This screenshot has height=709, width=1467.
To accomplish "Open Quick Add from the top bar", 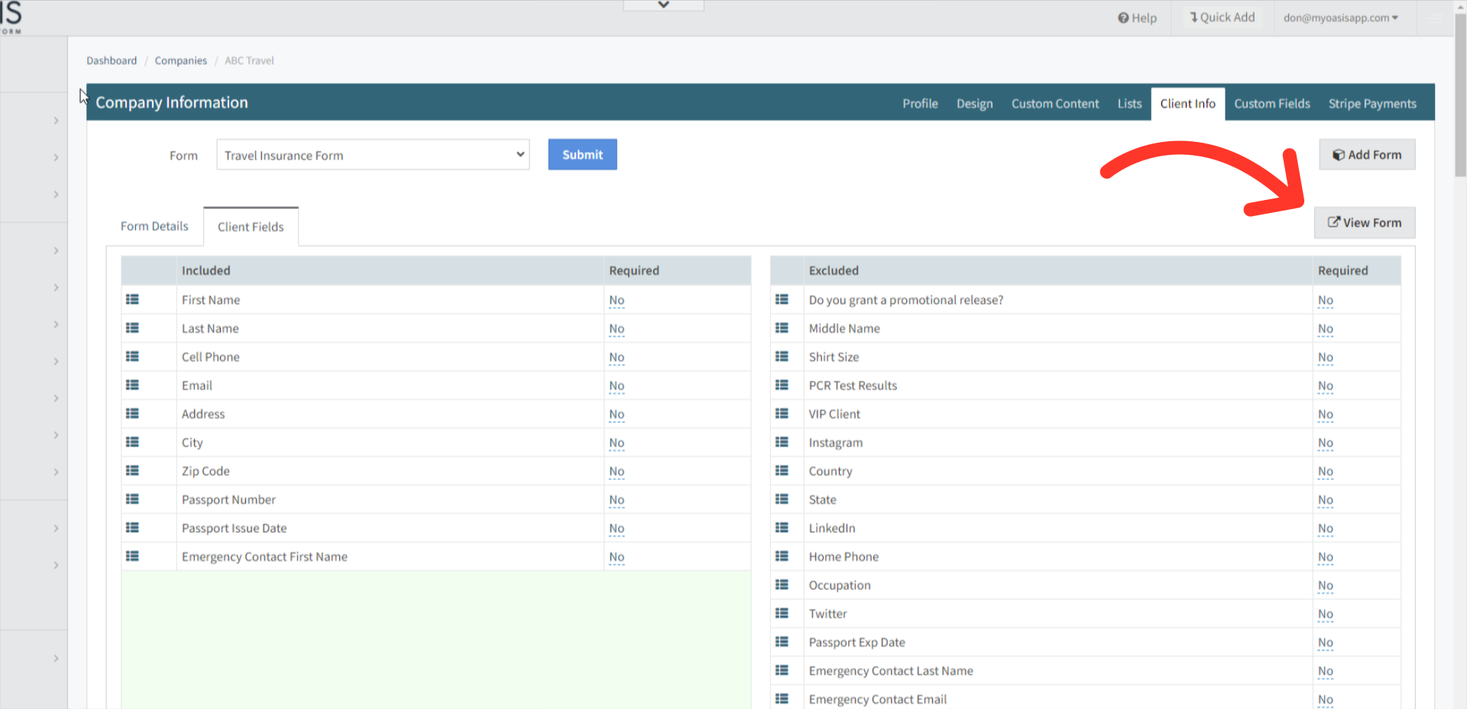I will click(x=1222, y=17).
